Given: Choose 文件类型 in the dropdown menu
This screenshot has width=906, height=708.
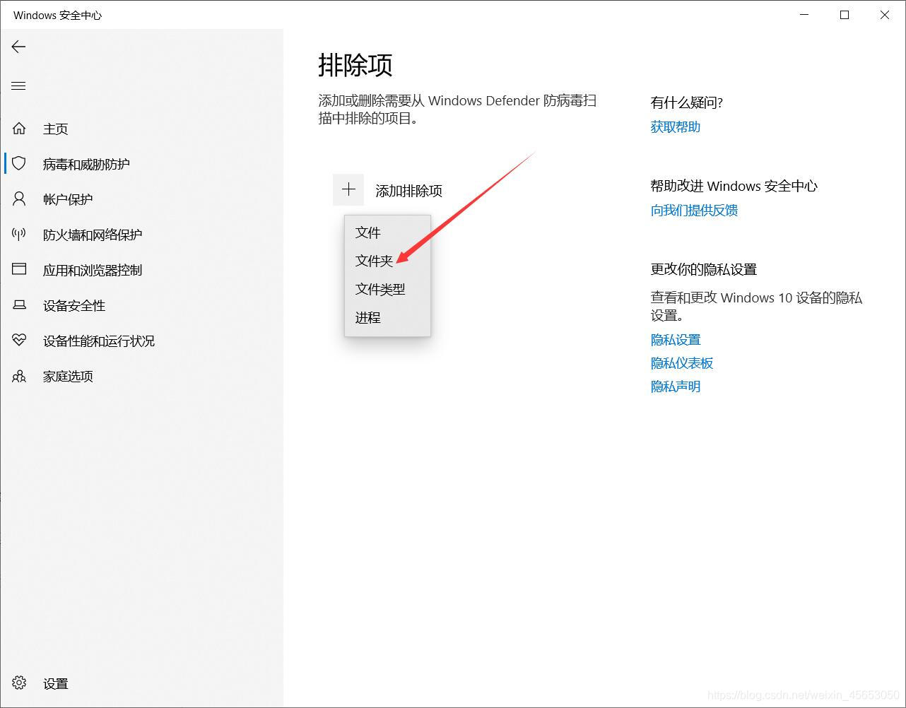Looking at the screenshot, I should click(387, 289).
